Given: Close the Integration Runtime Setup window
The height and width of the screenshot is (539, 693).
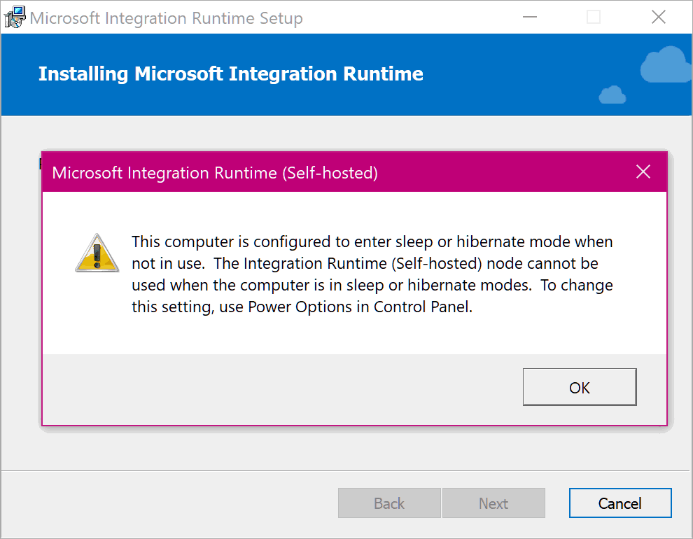Looking at the screenshot, I should point(658,18).
